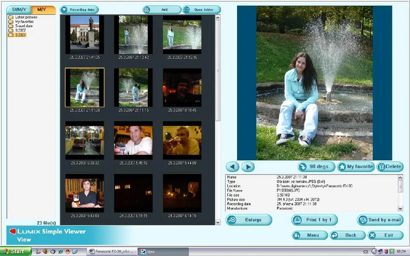Send the picture by e-mail

click(x=380, y=220)
